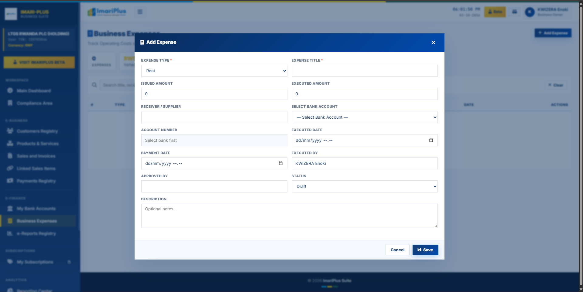Click the Business Expenses sidebar icon
Viewport: 583px width, 292px height.
(10, 221)
